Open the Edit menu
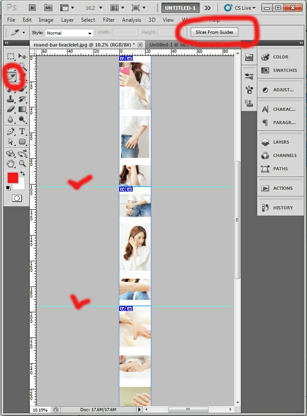Screen dimensions: 307x416 point(27,20)
